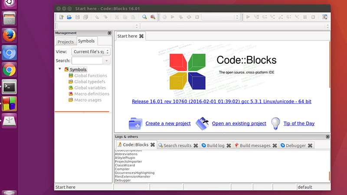Screen dimensions: 347x195
Task: Launch Firefox from the Ubuntu dock
Action: tap(9, 36)
